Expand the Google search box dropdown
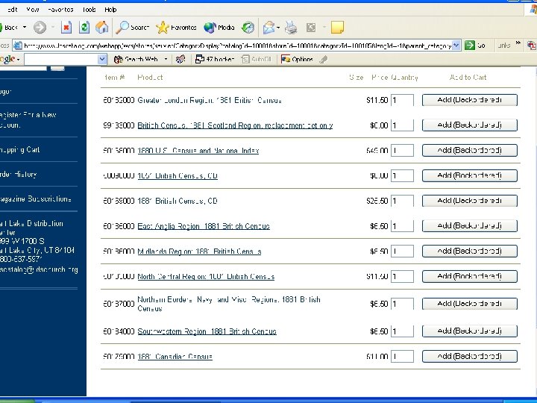The height and width of the screenshot is (403, 537). [x=102, y=59]
